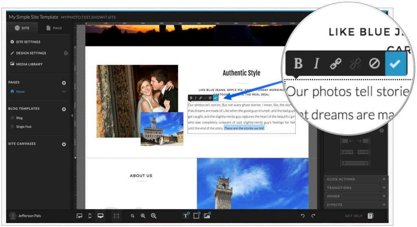
Task: Stretch the element across full width
Action: pos(355,163)
